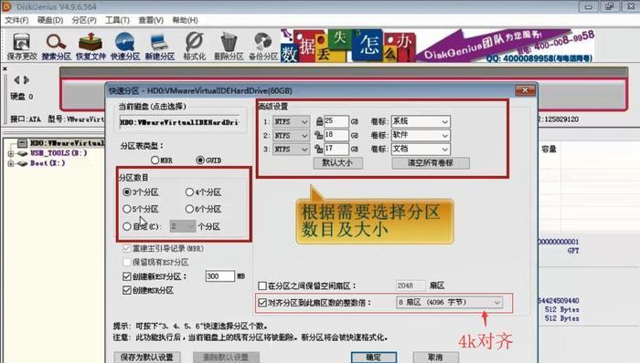Open the 8 扇区 (4096 字节) alignment dropdown
Image resolution: width=640 pixels, height=363 pixels.
(x=449, y=303)
